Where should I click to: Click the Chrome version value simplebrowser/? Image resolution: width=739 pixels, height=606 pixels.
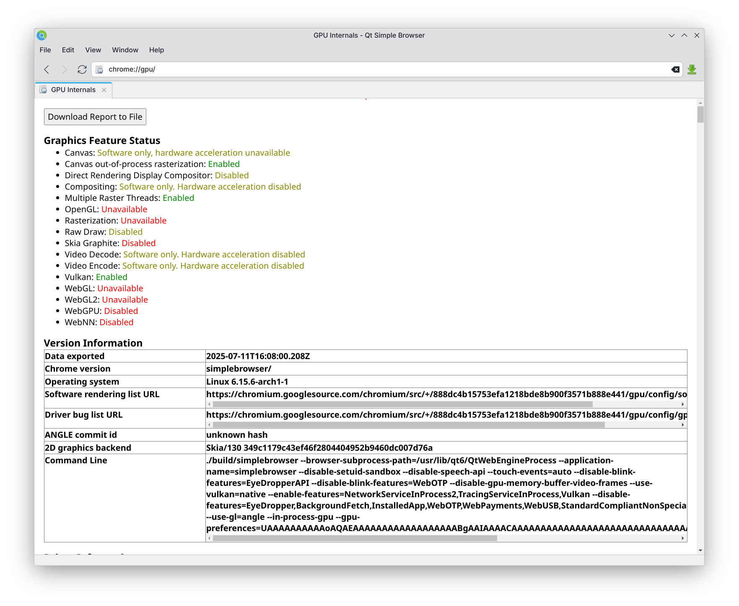239,369
